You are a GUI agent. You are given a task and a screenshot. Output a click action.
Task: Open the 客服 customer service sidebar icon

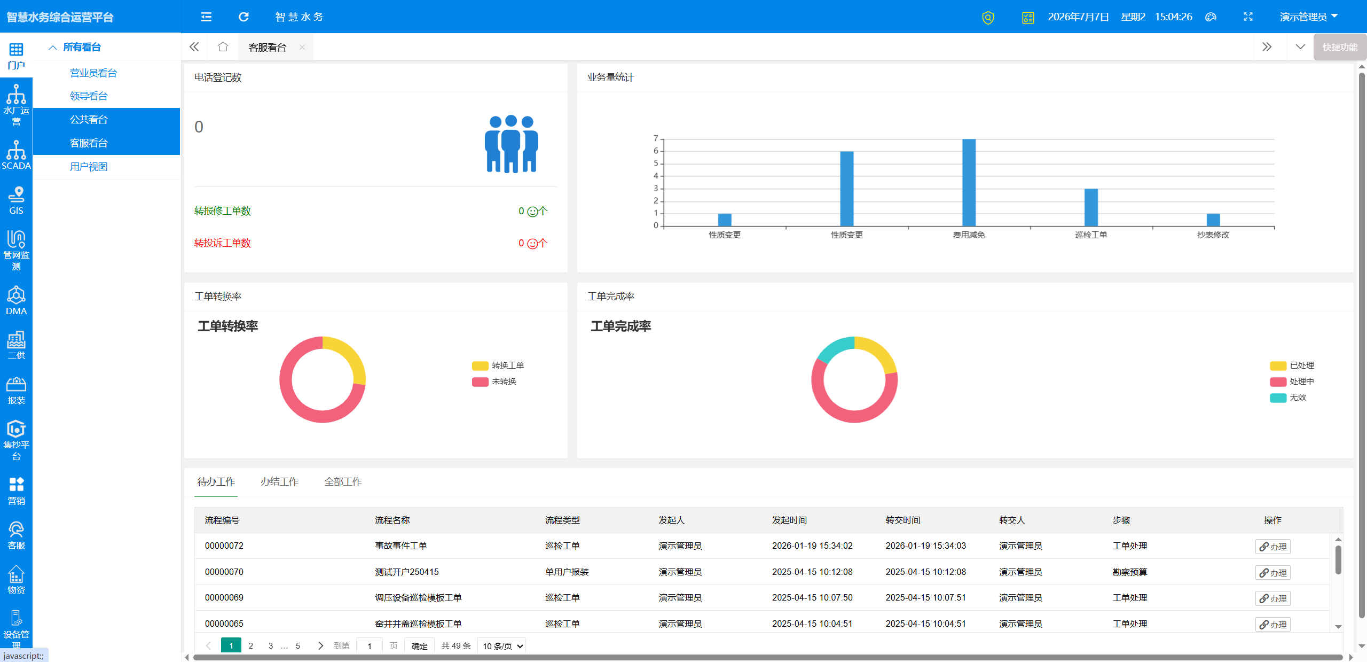click(x=16, y=535)
